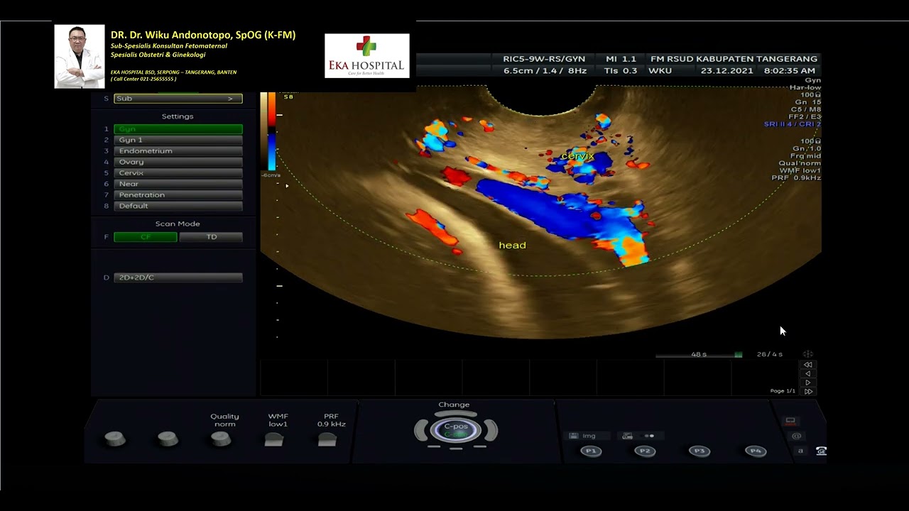Image resolution: width=909 pixels, height=511 pixels.
Task: Click the first empty clipboard thumbnail slot
Action: (293, 378)
